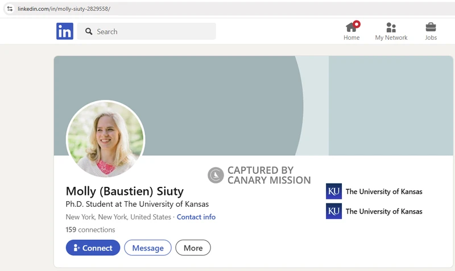Click the Connect button
455x271 pixels.
tap(93, 248)
